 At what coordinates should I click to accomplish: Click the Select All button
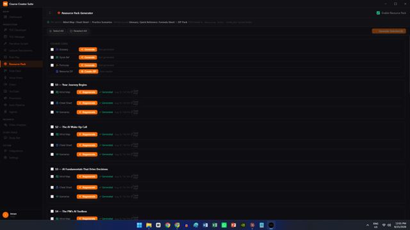pyautogui.click(x=56, y=31)
